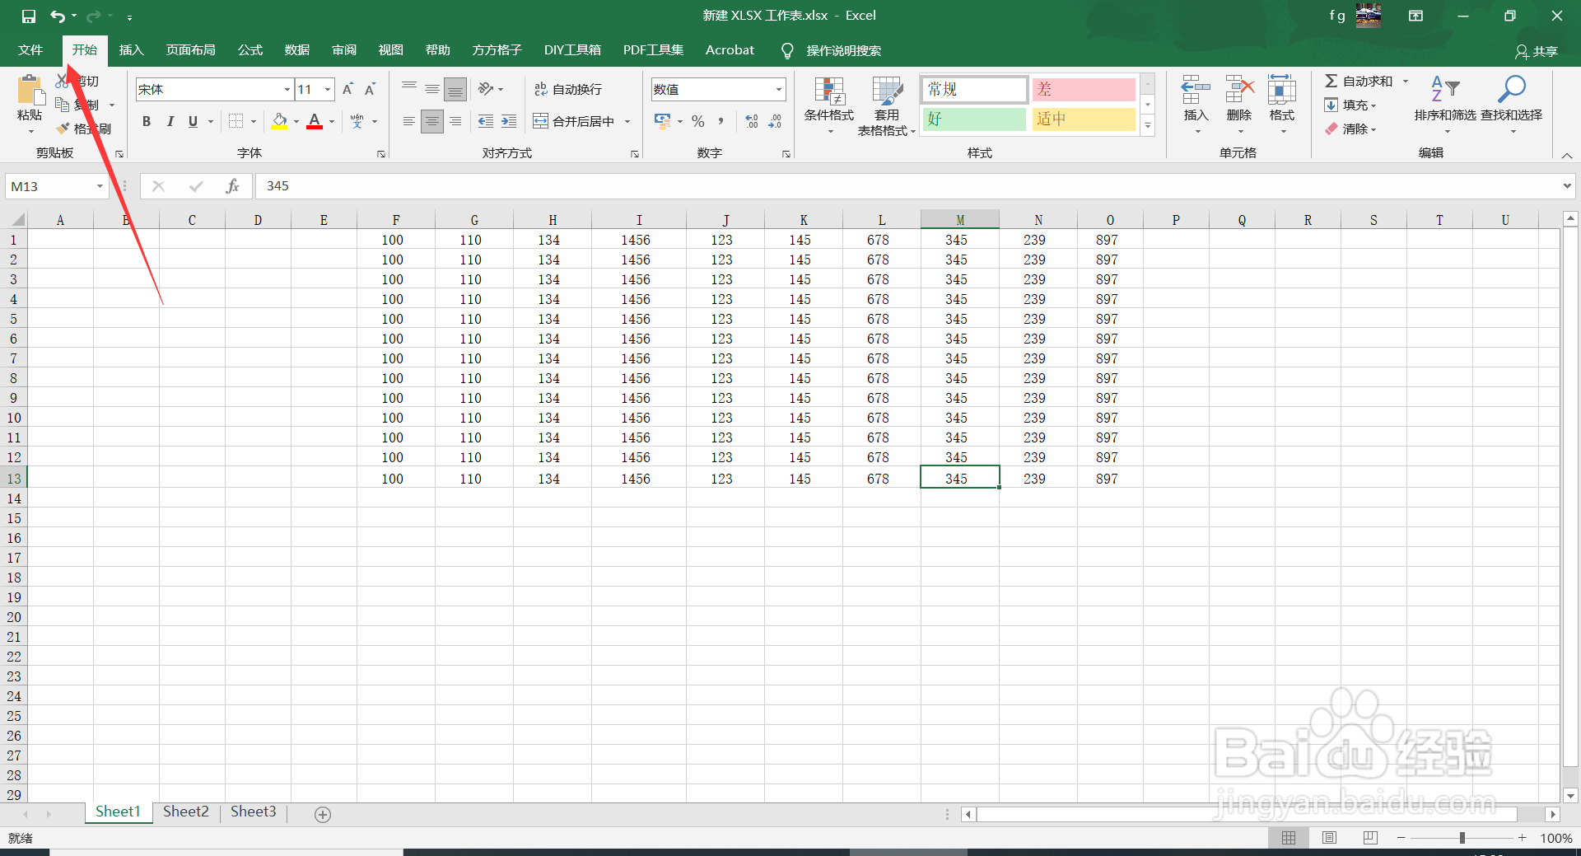Screen dimensions: 1581x856
Task: Toggle bold formatting
Action: (146, 121)
